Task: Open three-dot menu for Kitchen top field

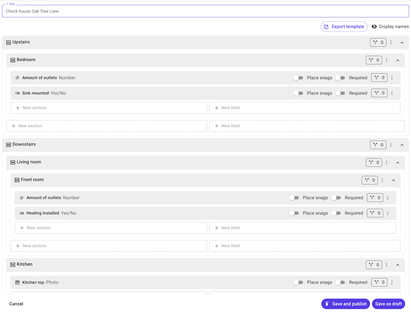Action: coord(392,282)
